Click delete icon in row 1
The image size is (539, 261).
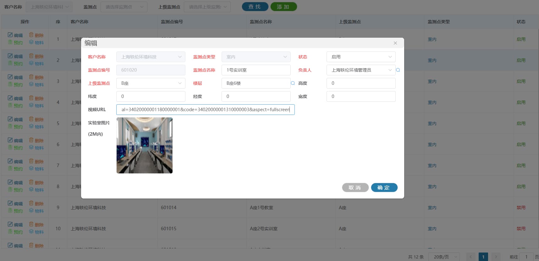click(x=31, y=35)
